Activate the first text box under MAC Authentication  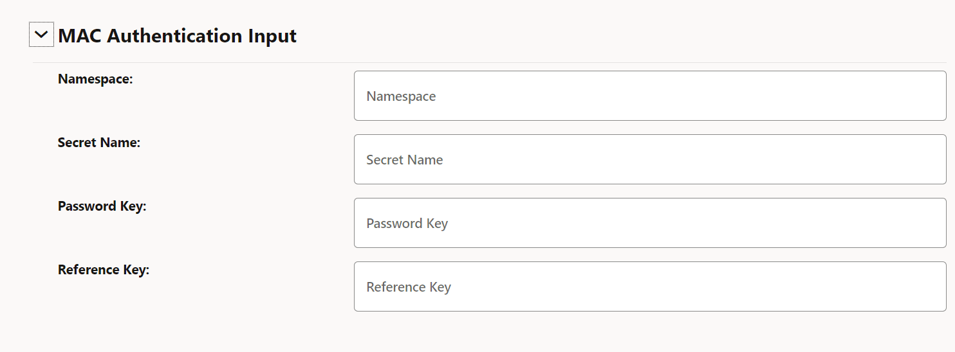pyautogui.click(x=650, y=96)
